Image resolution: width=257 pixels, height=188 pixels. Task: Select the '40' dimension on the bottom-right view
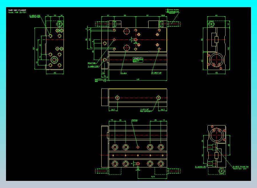202,155
